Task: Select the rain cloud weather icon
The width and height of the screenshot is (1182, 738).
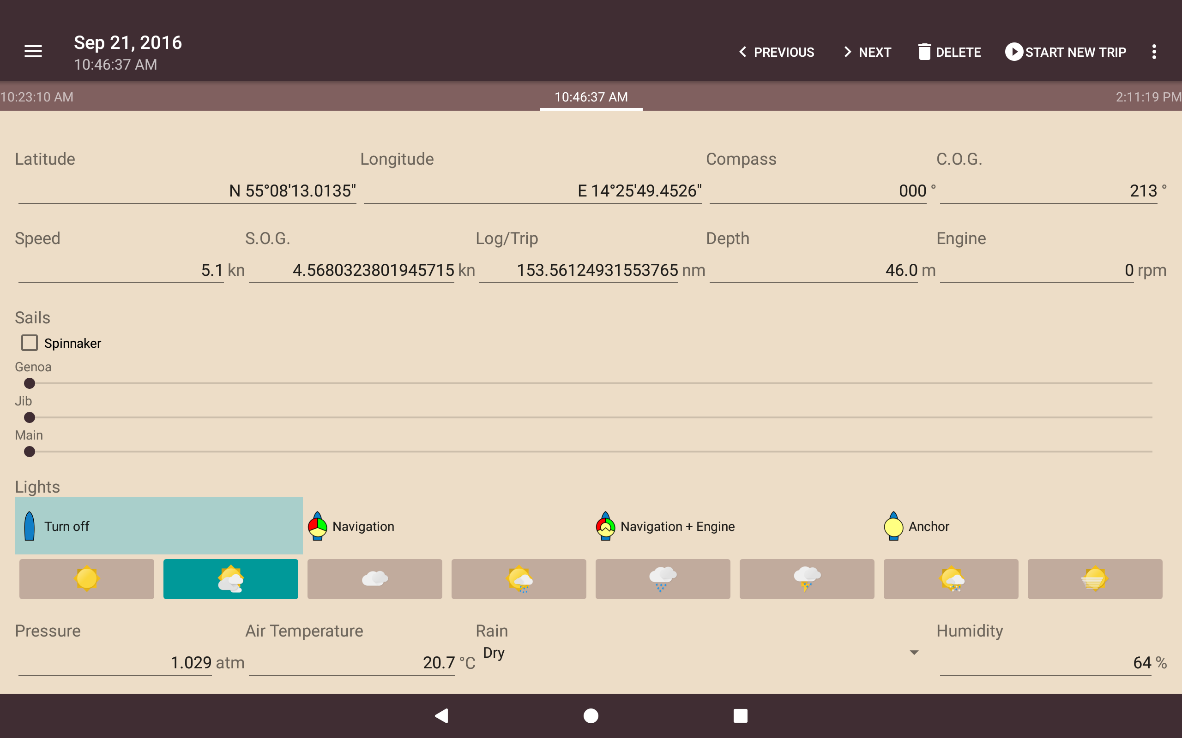Action: [663, 579]
